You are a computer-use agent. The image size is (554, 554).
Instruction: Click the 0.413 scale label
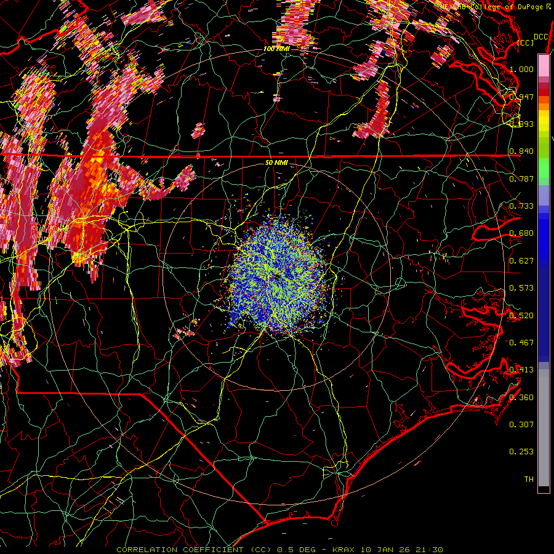pos(521,370)
